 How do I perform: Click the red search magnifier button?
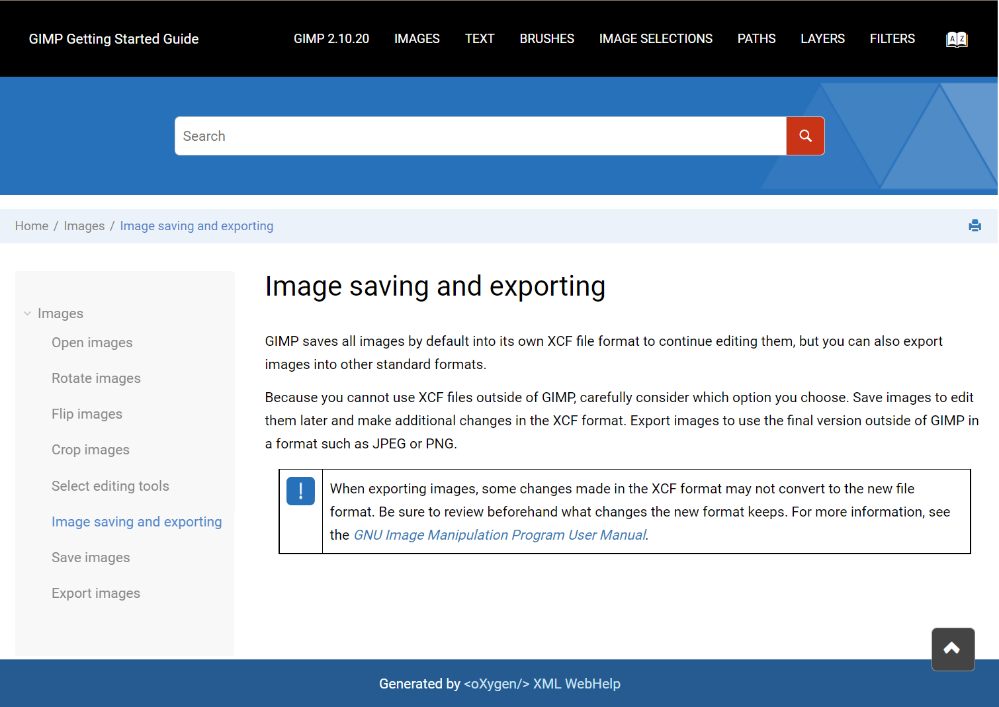tap(805, 136)
